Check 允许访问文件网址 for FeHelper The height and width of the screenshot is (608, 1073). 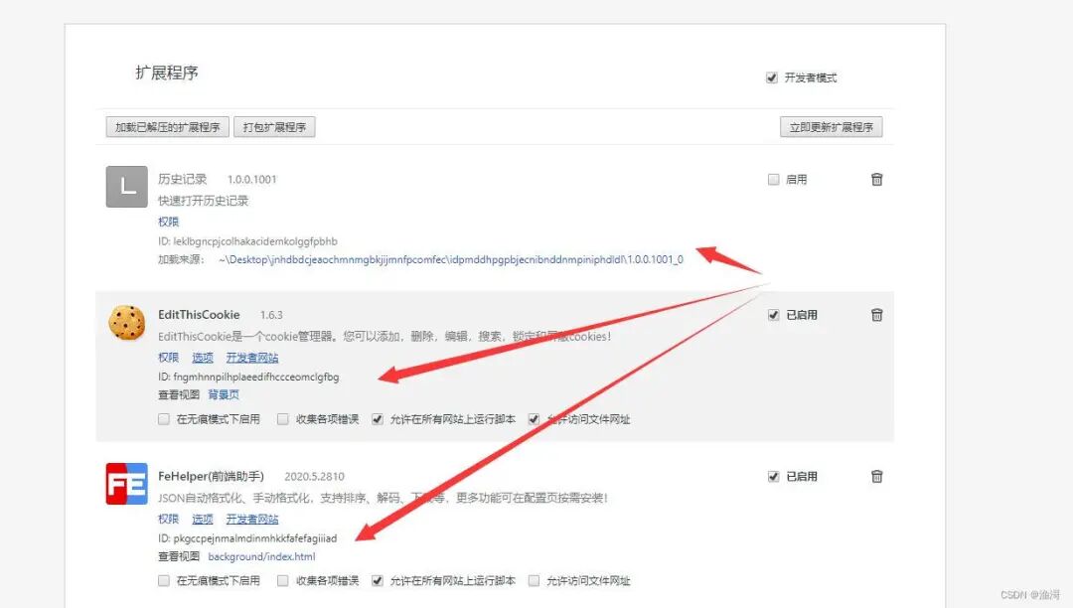point(534,580)
